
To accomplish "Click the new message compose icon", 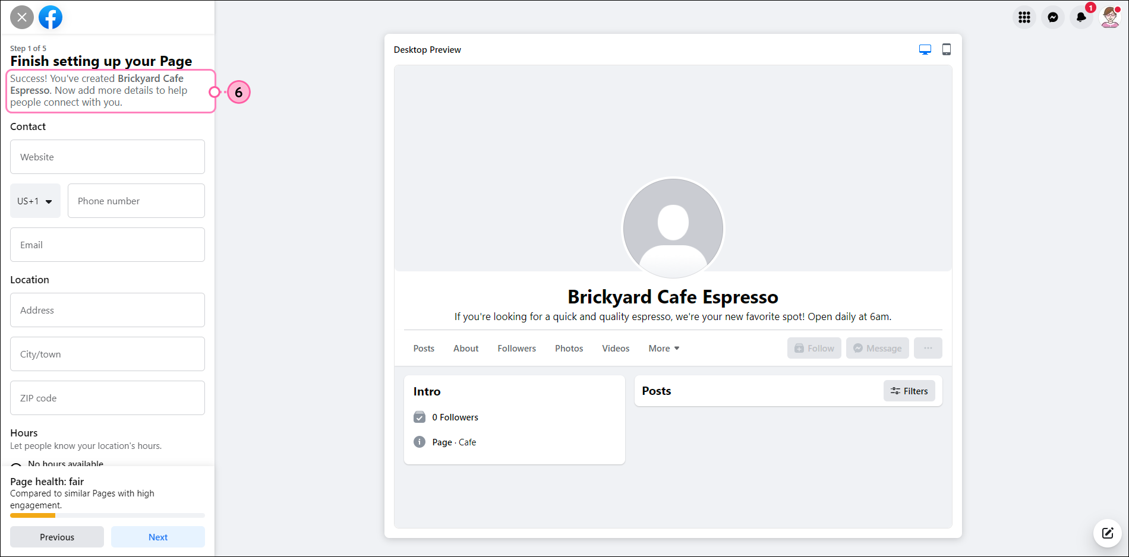I will click(x=1108, y=533).
